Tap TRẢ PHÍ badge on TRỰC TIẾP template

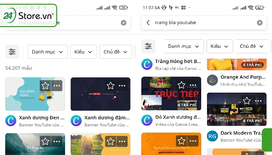tap(187, 105)
